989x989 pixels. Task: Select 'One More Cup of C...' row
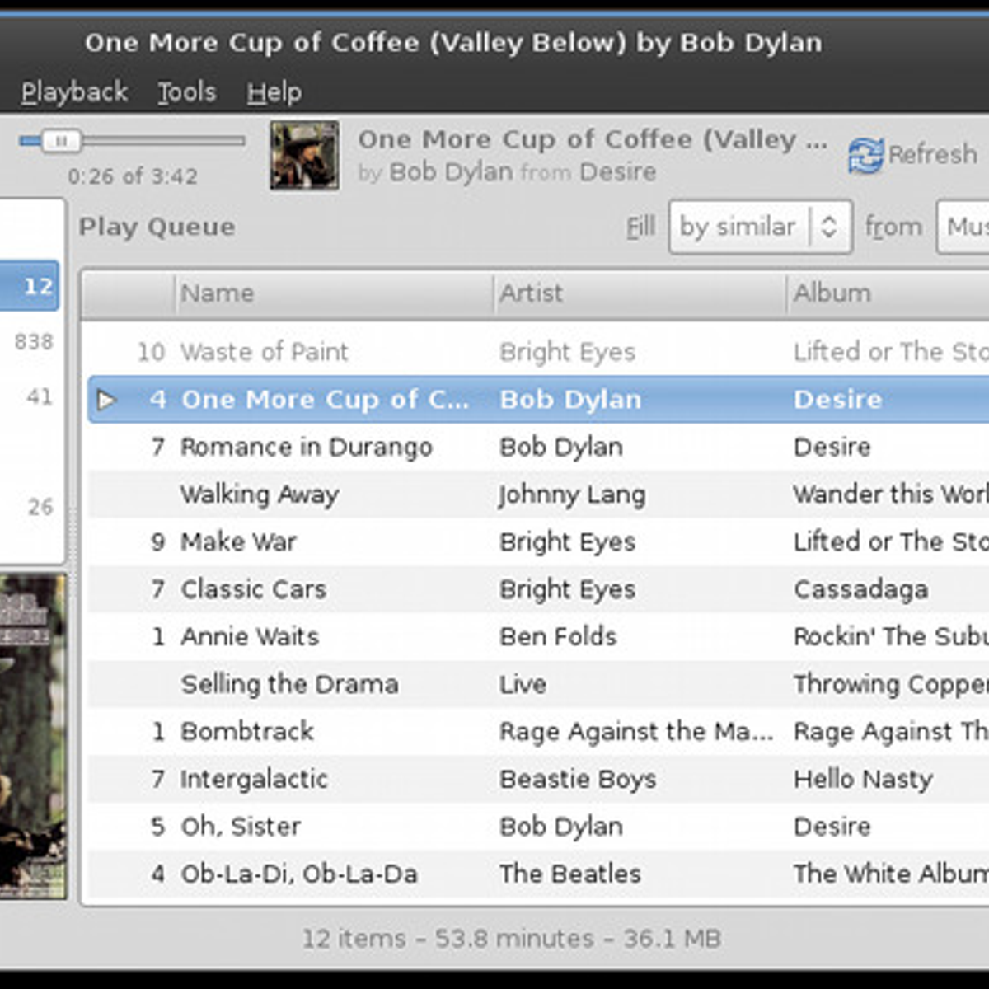tap(538, 400)
